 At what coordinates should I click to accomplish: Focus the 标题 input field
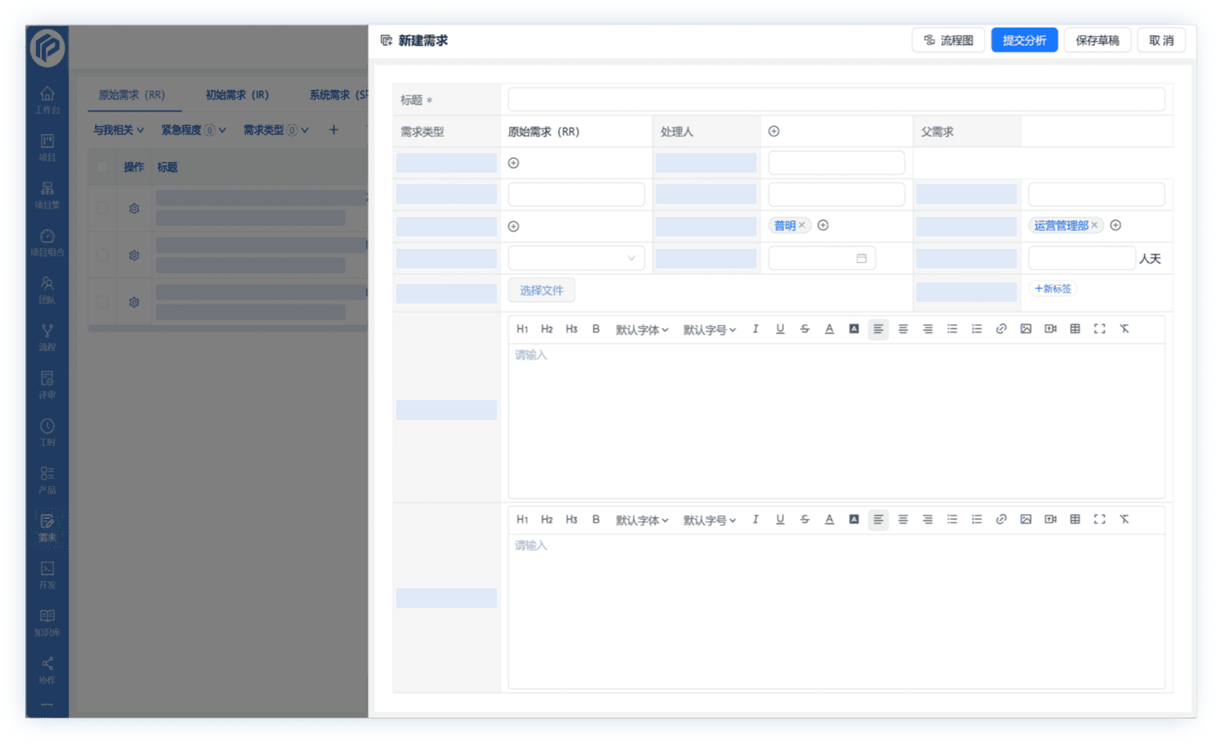coord(836,99)
